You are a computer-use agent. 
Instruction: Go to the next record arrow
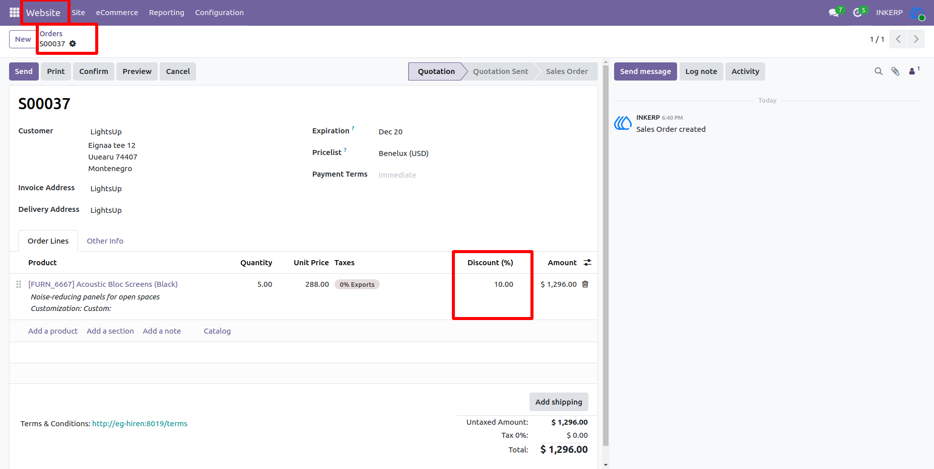(x=916, y=39)
